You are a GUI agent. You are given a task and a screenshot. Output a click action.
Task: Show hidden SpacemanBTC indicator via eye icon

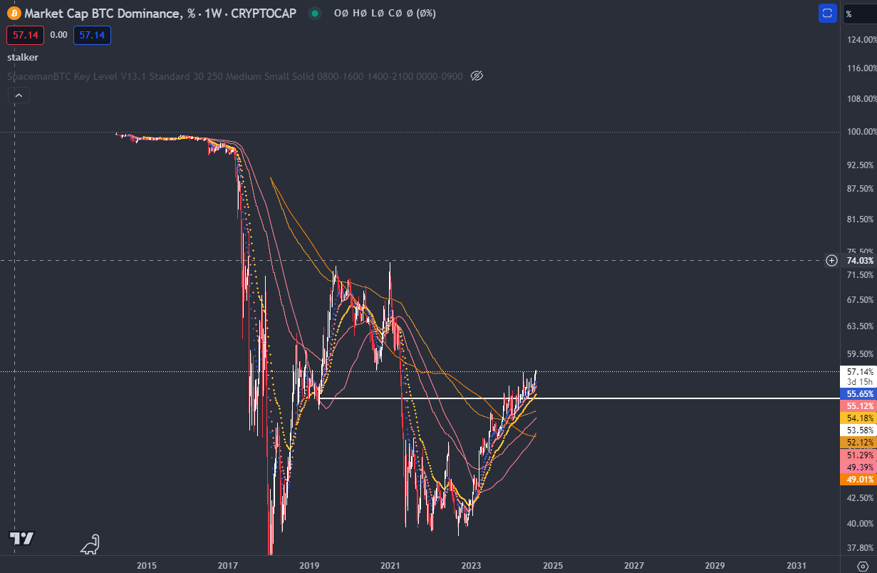pos(477,76)
